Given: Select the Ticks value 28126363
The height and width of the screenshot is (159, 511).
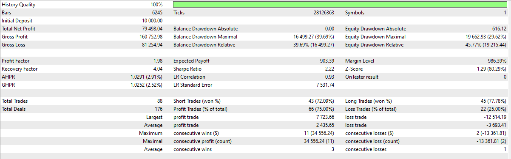Looking at the screenshot, I should point(324,13).
